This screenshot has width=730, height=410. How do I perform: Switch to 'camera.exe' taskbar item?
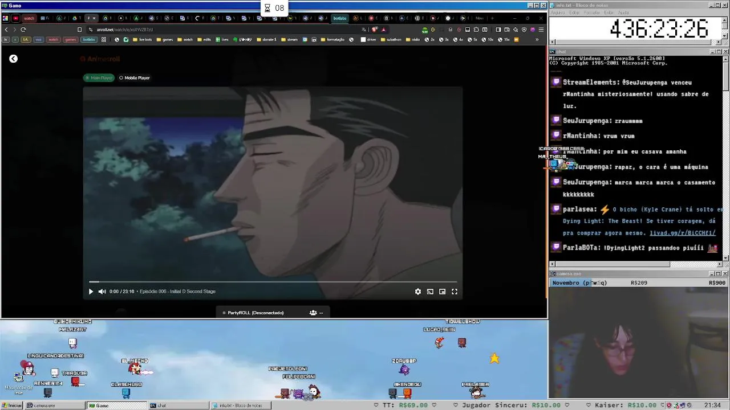pos(54,405)
